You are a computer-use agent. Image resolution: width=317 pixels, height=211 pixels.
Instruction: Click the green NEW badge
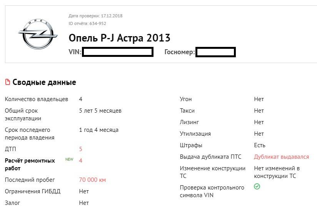[x=69, y=159]
